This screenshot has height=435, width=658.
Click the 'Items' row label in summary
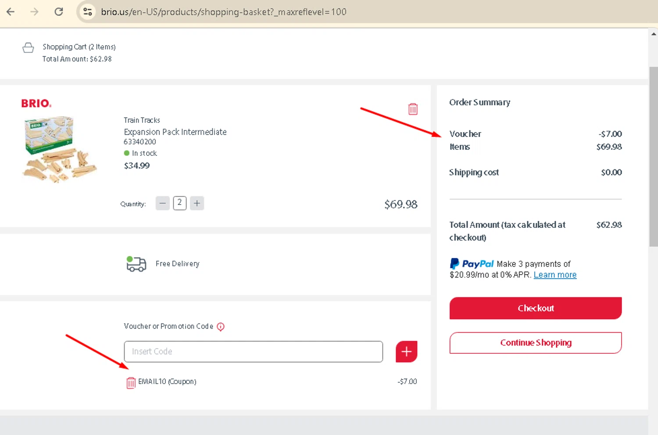point(459,147)
